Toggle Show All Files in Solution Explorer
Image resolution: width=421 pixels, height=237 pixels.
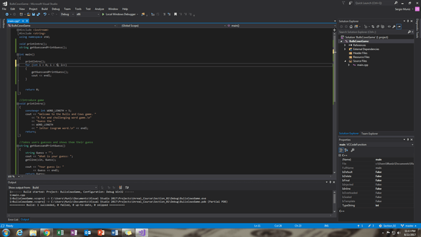click(x=383, y=27)
